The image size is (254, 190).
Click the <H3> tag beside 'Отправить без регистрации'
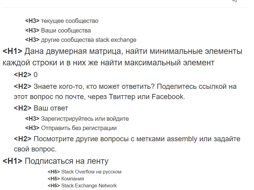click(32, 128)
